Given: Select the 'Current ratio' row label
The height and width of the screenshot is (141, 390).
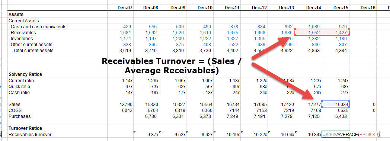Looking at the screenshot, I should [x=58, y=81].
